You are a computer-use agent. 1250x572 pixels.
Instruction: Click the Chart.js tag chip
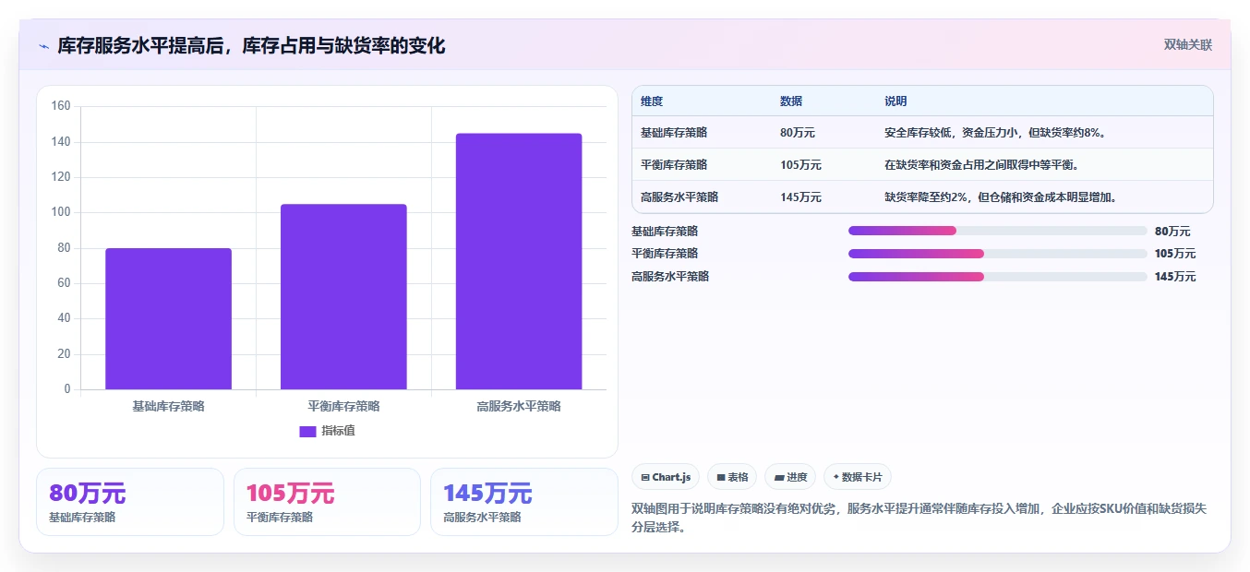tap(665, 477)
